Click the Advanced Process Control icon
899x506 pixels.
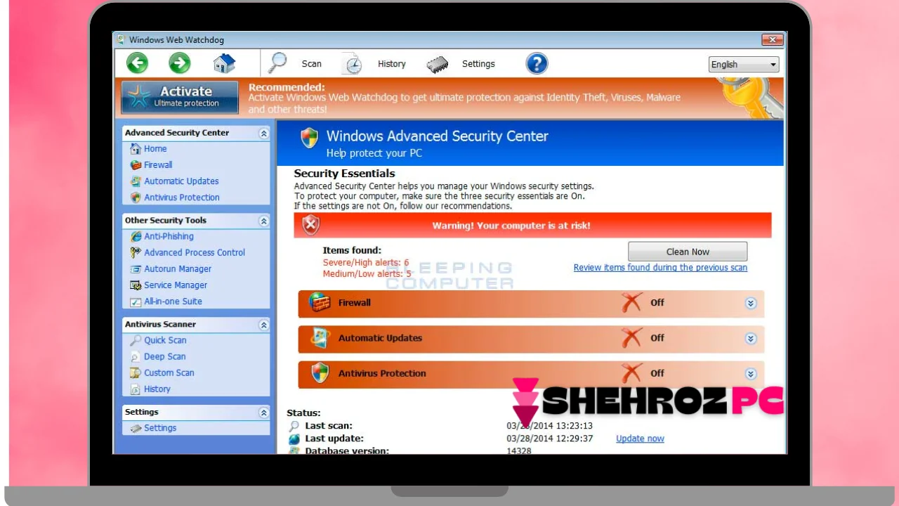[x=136, y=253]
